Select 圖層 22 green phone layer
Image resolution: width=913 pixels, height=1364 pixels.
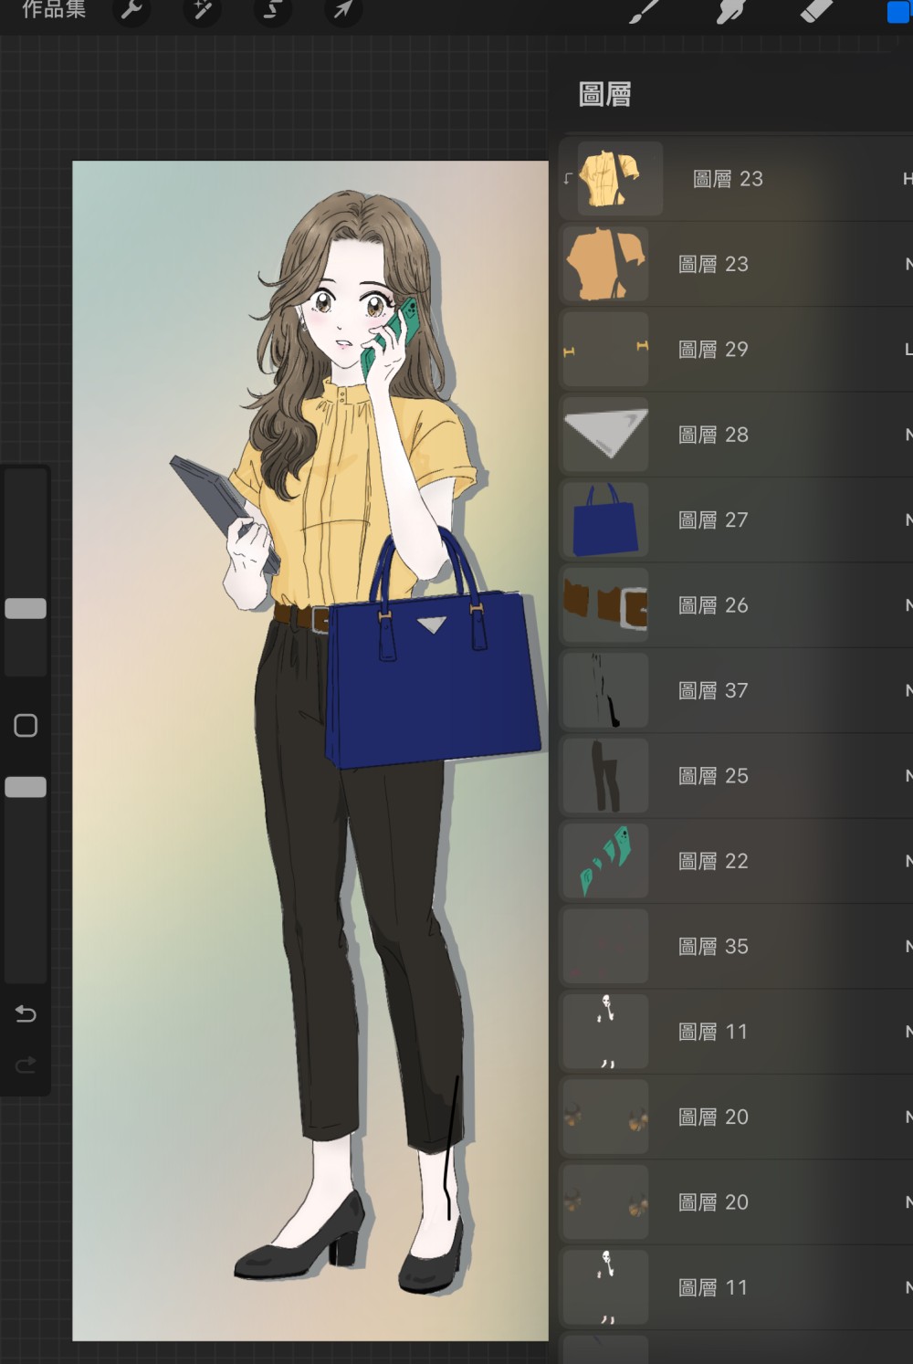tap(736, 861)
